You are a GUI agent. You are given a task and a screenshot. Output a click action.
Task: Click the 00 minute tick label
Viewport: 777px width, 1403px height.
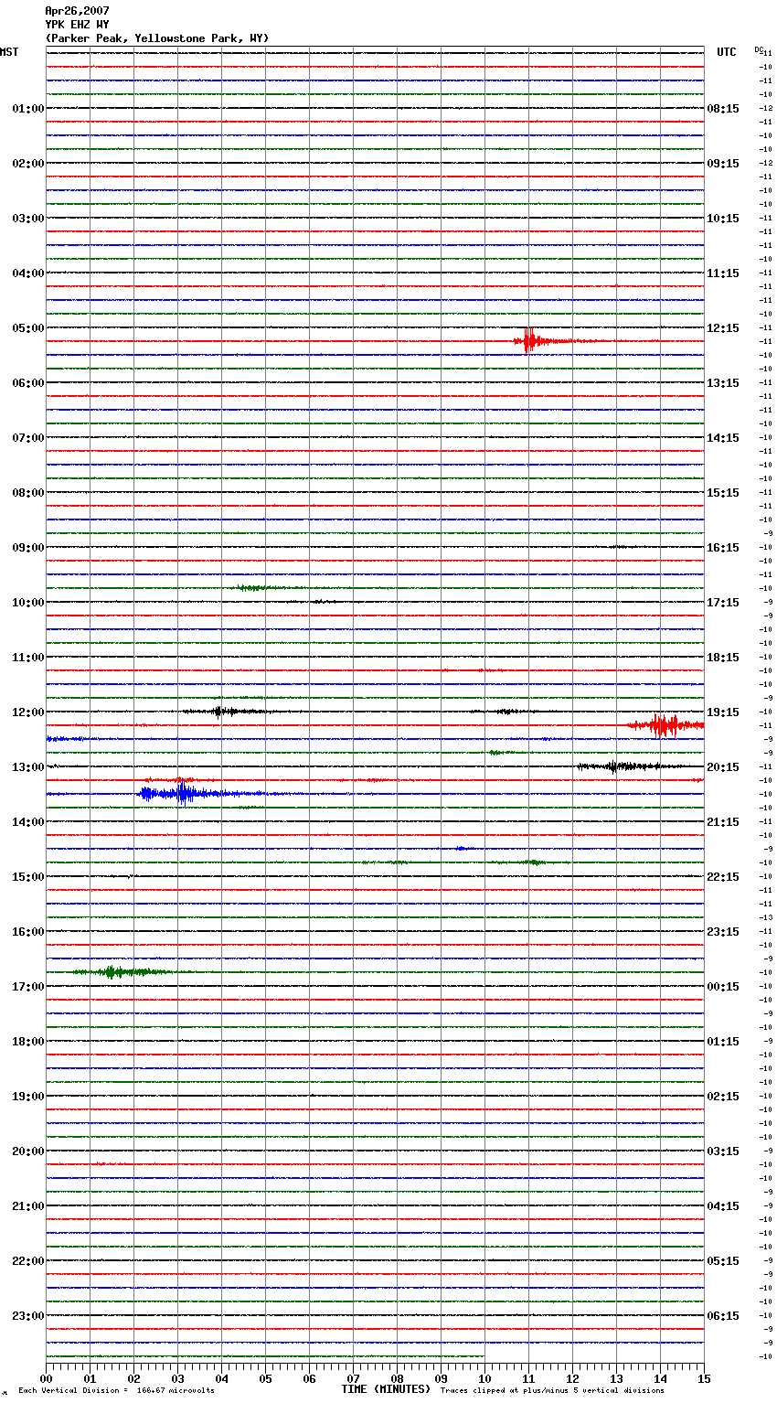point(46,1378)
